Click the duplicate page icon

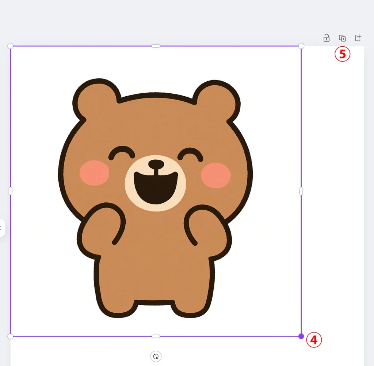coord(342,38)
